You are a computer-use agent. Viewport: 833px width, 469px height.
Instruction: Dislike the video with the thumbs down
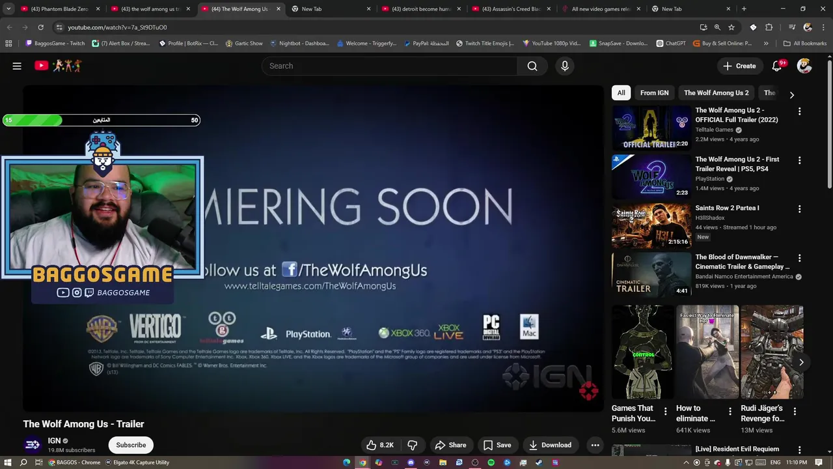click(x=412, y=445)
